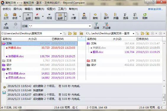Toggle the 全部 show-all star filter

(28, 16)
